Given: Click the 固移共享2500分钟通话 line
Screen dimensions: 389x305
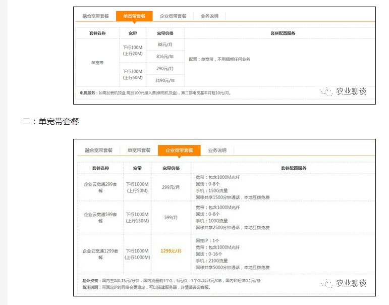Looking at the screenshot, I should [x=233, y=228].
